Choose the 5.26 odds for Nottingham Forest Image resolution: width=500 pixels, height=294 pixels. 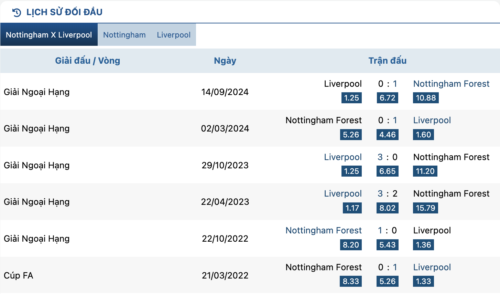[351, 135]
